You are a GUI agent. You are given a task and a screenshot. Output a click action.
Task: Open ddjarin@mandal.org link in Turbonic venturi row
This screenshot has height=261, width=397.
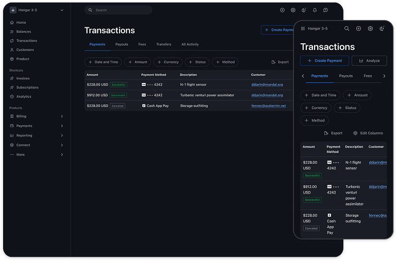[x=267, y=95]
